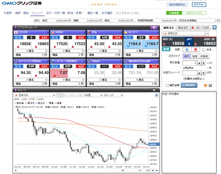The width and height of the screenshot is (221, 174).
Task: Open the calculator icon in order panel
Action: (210, 85)
